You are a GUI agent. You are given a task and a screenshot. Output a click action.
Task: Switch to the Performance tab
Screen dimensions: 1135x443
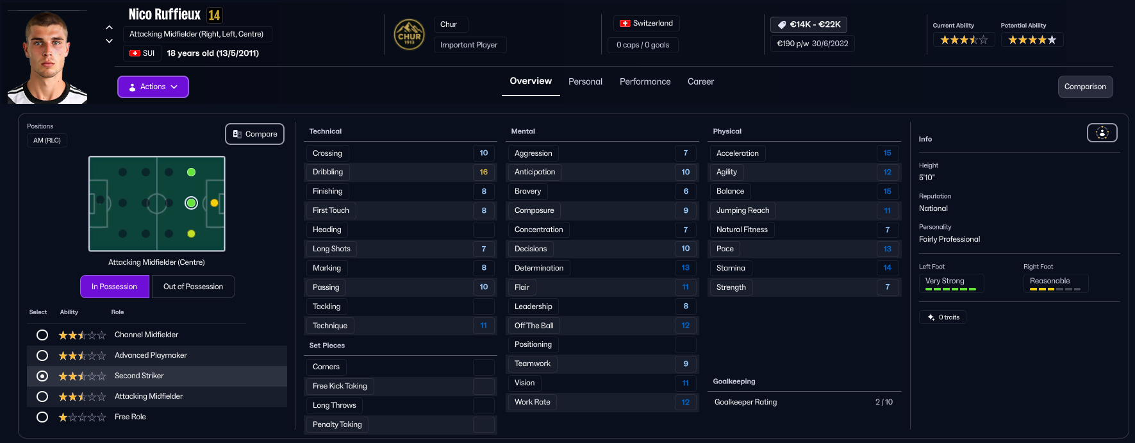pos(645,81)
